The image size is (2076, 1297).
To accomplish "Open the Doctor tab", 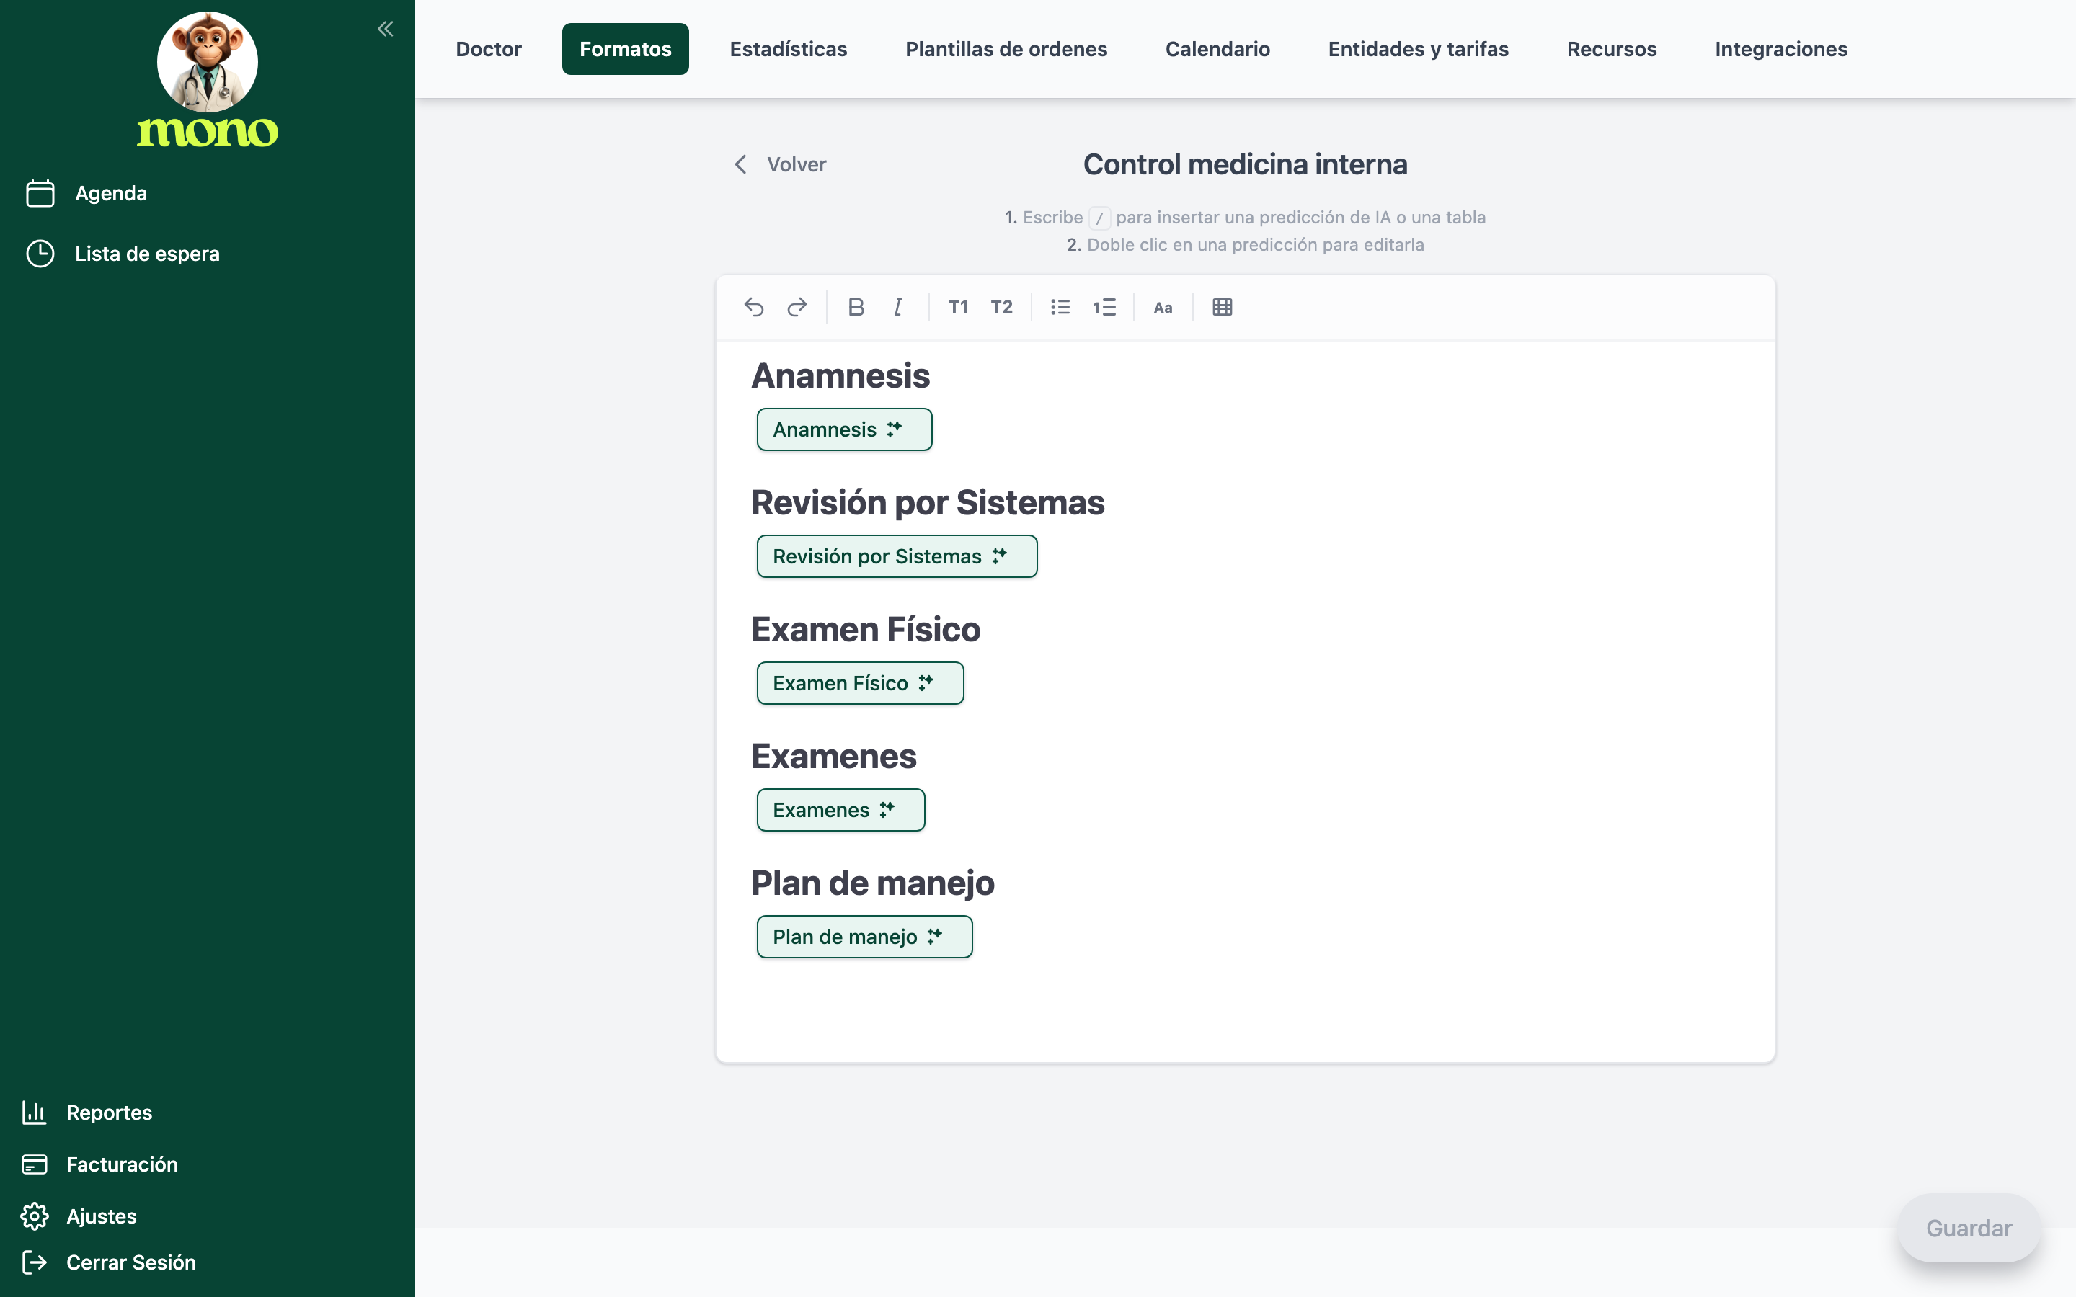I will click(488, 49).
